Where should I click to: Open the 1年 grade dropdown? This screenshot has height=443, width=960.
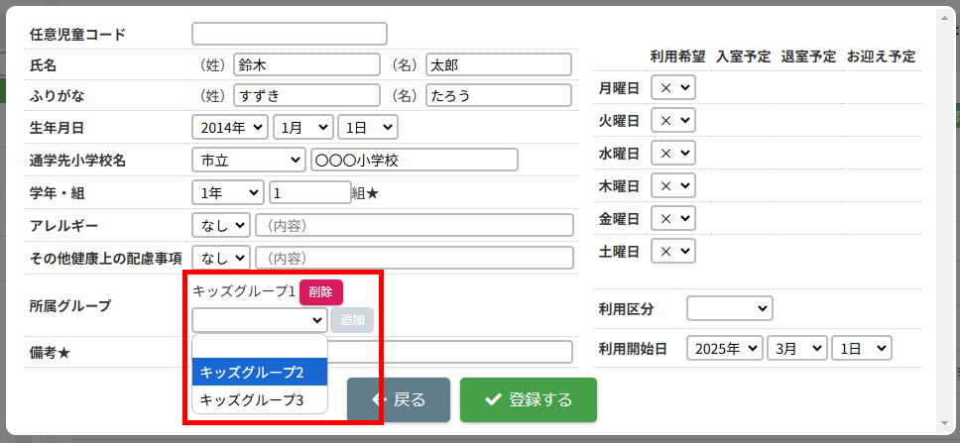(227, 192)
